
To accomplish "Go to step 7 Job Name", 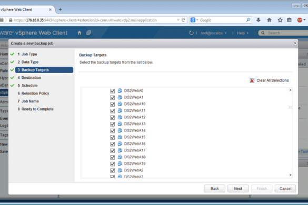I will click(x=28, y=101).
